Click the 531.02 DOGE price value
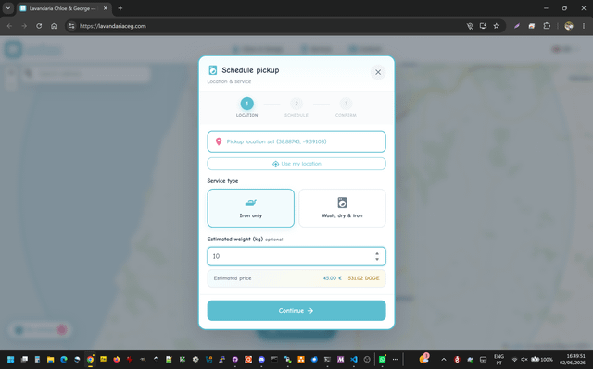 (363, 278)
